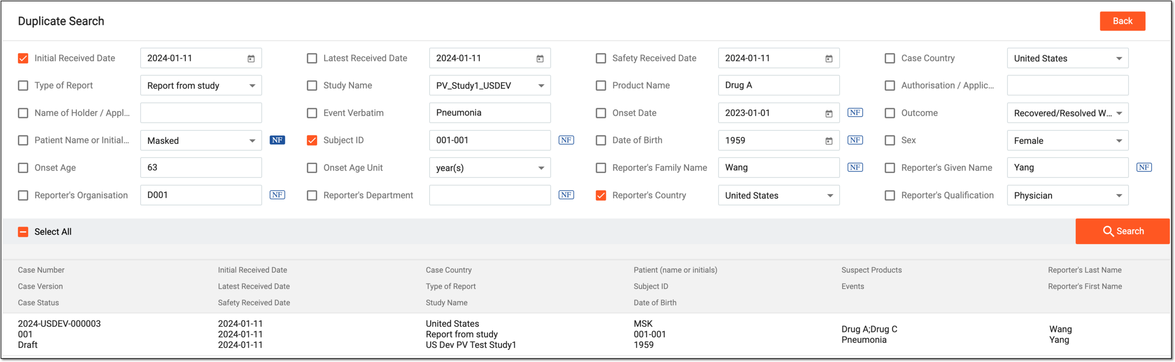
Task: Open the Patient Name Masked dropdown
Action: 201,141
